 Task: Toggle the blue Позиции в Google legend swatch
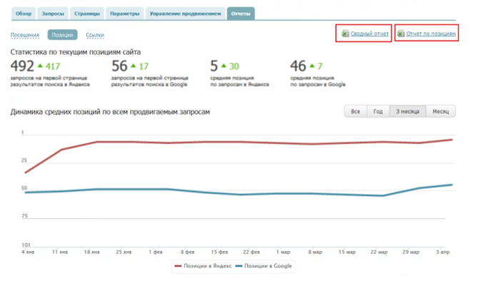click(239, 266)
